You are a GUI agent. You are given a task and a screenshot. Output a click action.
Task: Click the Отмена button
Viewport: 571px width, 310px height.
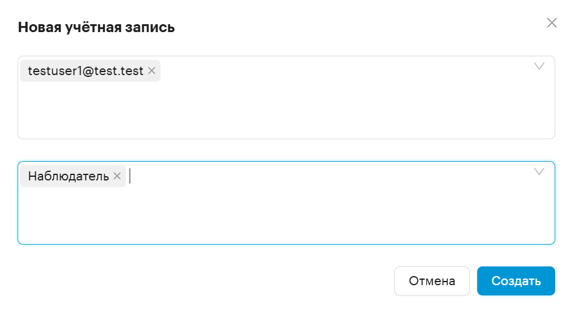click(x=432, y=281)
